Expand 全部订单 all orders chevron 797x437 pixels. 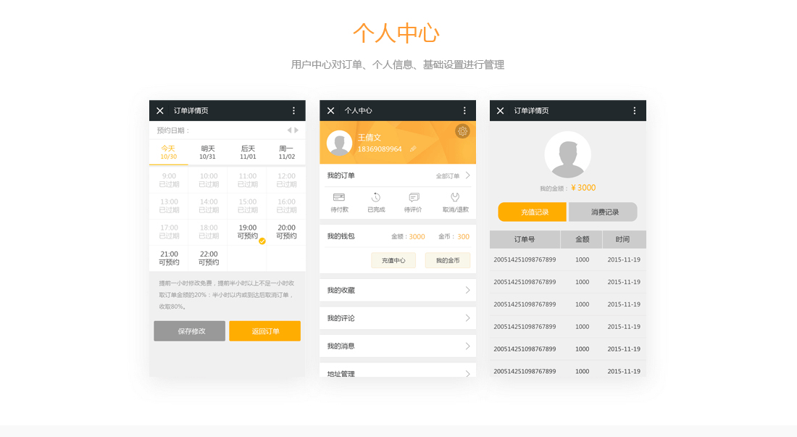(467, 175)
